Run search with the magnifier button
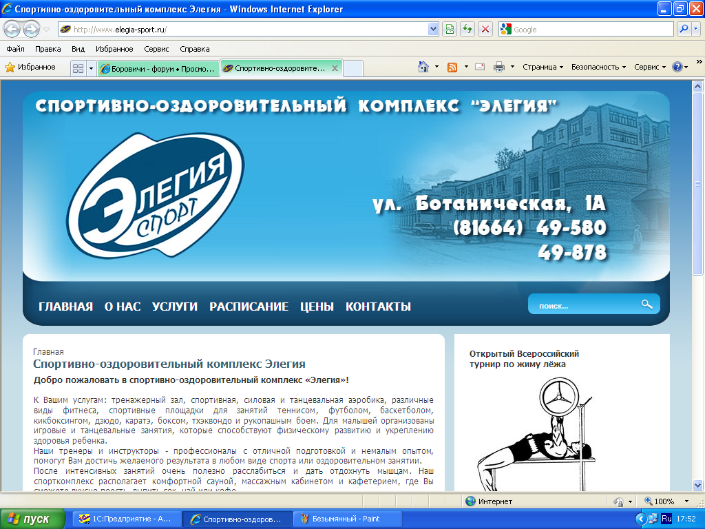The height and width of the screenshot is (529, 705). 684,29
